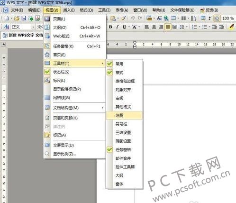Image resolution: width=236 pixels, height=203 pixels.
Task: Open the 正文 style dropdown
Action: [x=33, y=27]
